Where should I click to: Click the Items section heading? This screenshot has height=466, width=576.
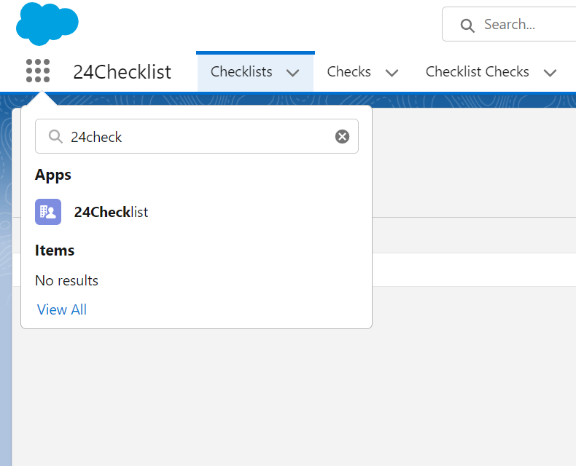point(55,250)
